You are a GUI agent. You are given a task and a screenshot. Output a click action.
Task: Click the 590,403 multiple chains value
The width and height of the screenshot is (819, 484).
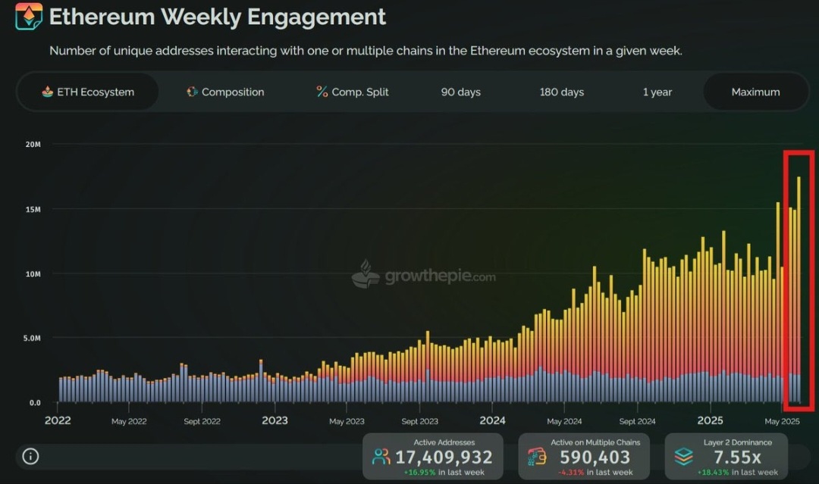(x=595, y=457)
